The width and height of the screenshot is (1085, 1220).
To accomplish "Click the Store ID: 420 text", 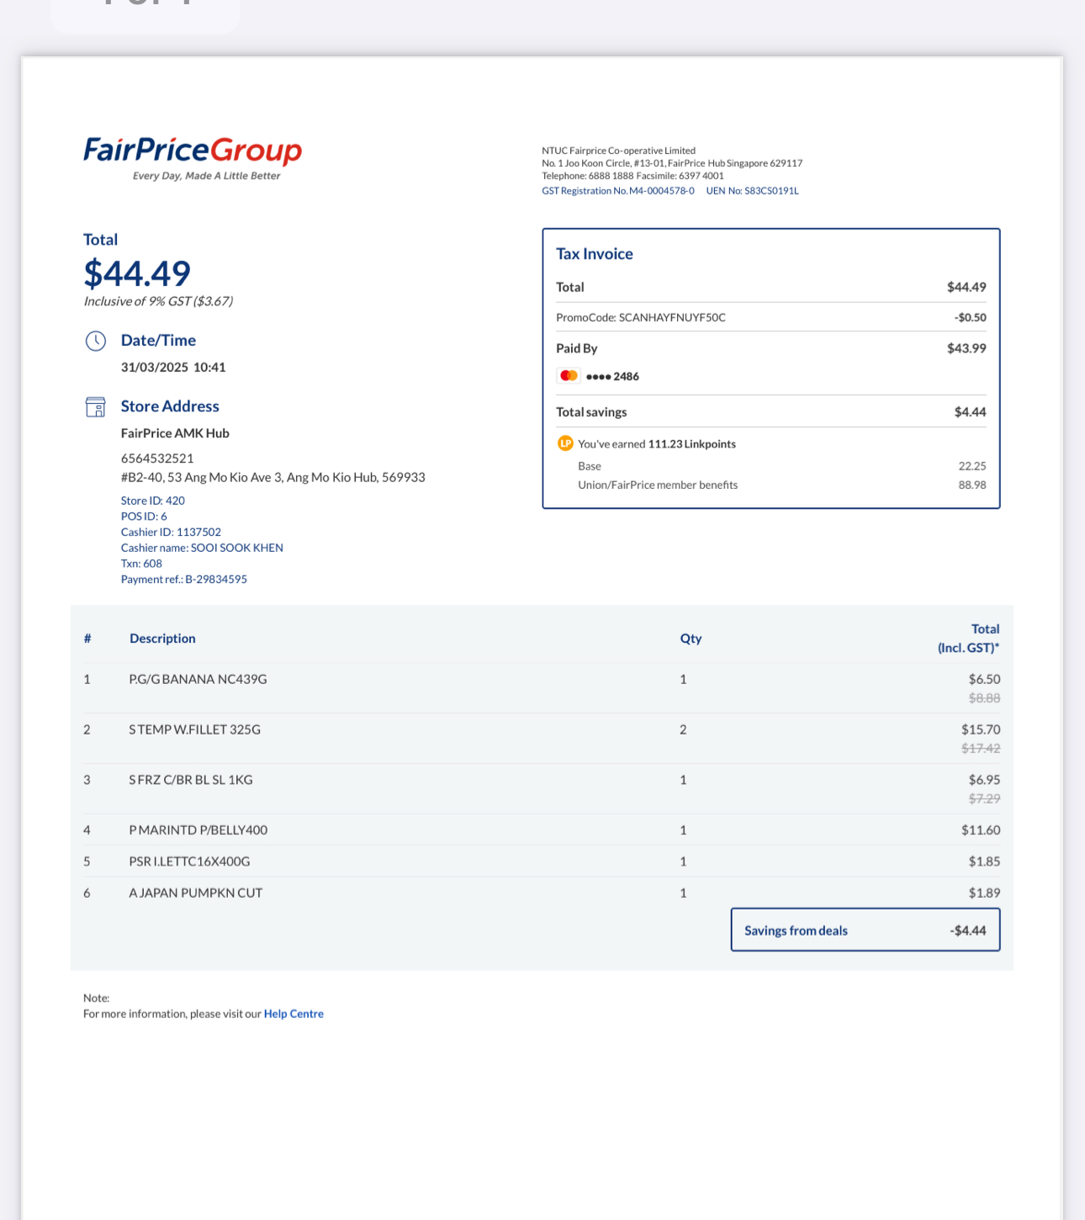I will 152,501.
